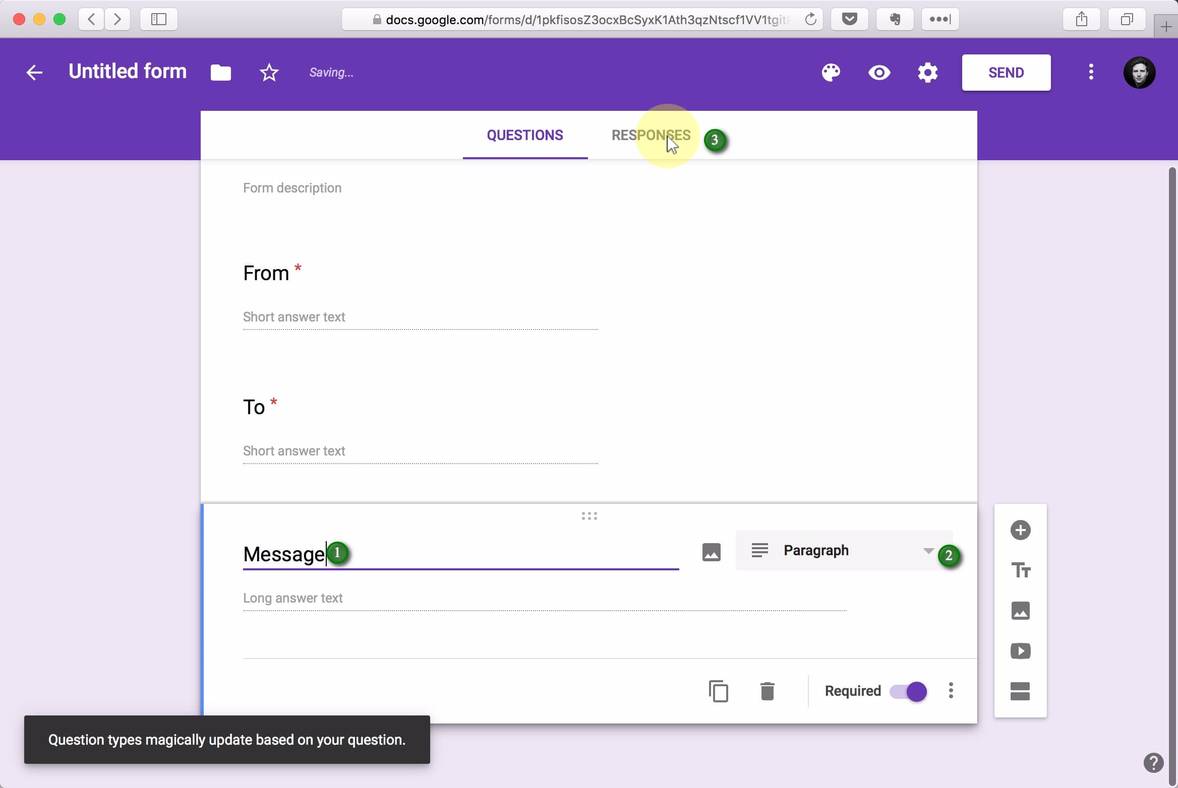Select the From question

click(266, 274)
